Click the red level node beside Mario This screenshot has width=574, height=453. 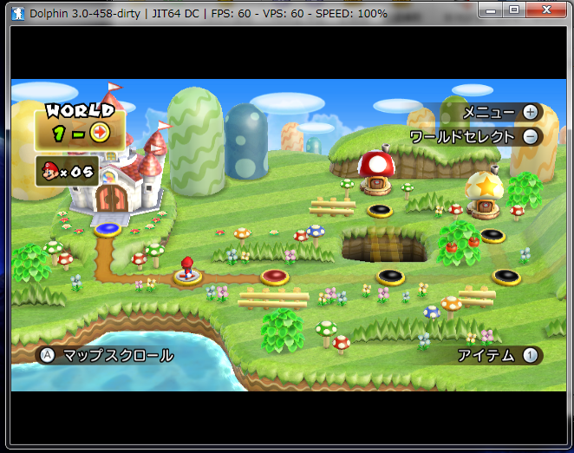[275, 277]
